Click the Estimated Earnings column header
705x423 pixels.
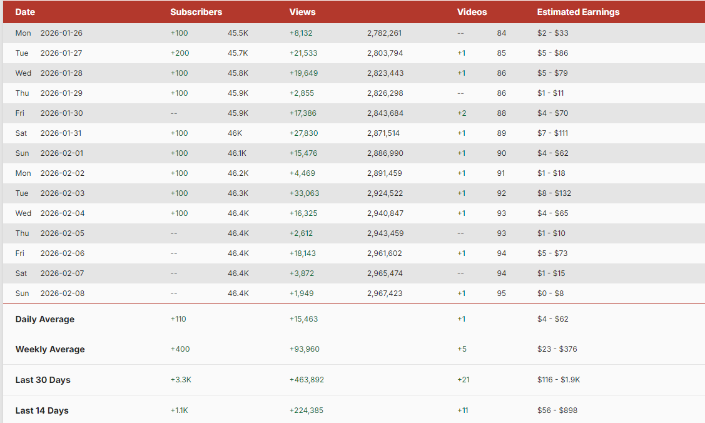(x=578, y=12)
